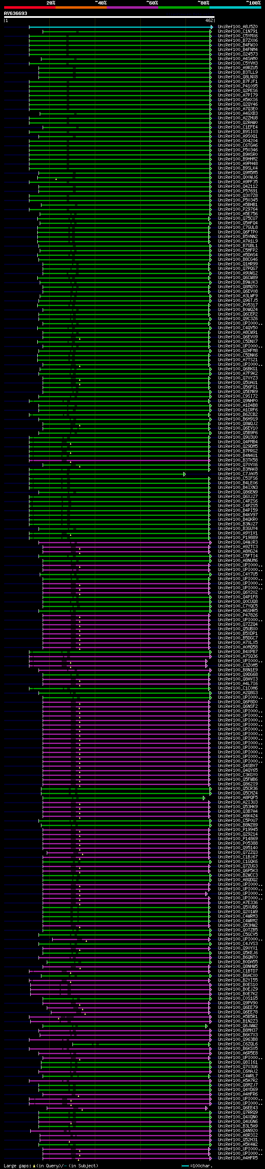Open hit UniRef100_B4FNM4
This screenshot has height=1169, width=265.
(x=238, y=49)
